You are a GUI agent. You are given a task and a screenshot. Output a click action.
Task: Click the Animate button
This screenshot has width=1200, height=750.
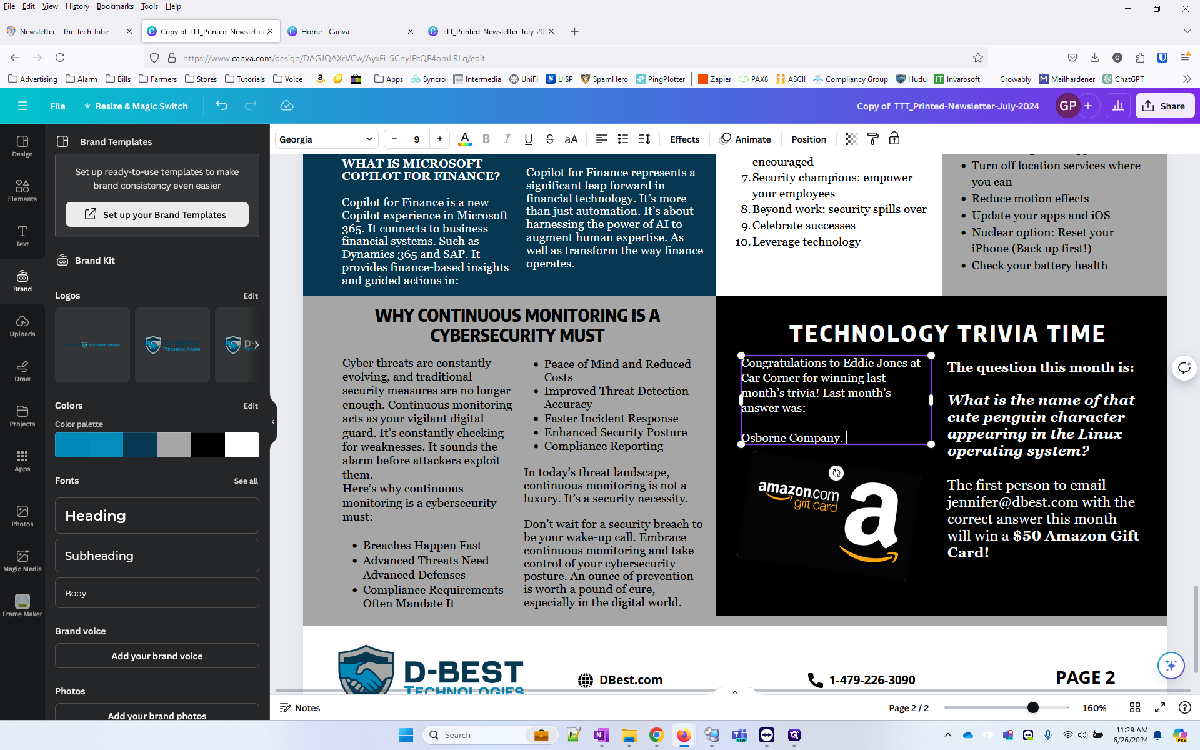tap(746, 139)
